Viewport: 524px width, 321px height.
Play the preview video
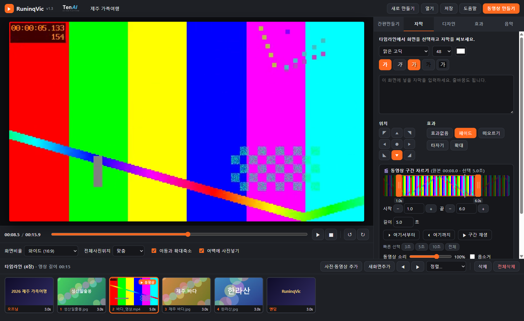[318, 235]
